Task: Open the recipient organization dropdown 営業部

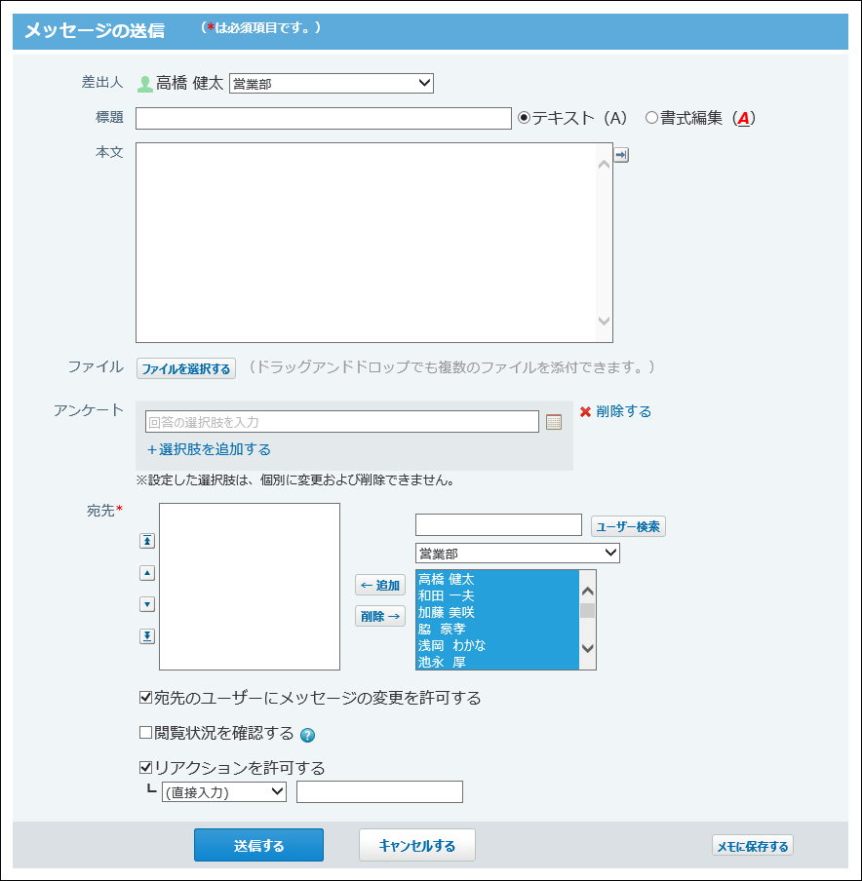Action: (x=518, y=553)
